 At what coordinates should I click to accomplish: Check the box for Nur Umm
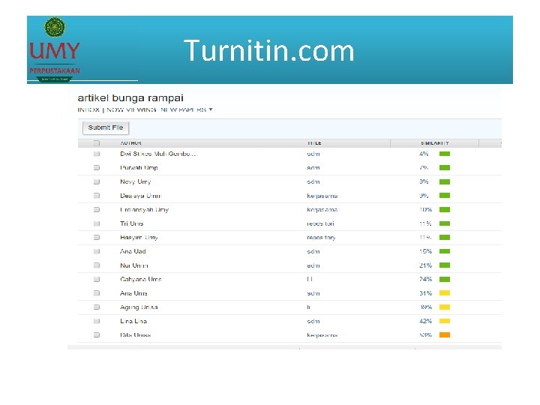click(x=97, y=265)
